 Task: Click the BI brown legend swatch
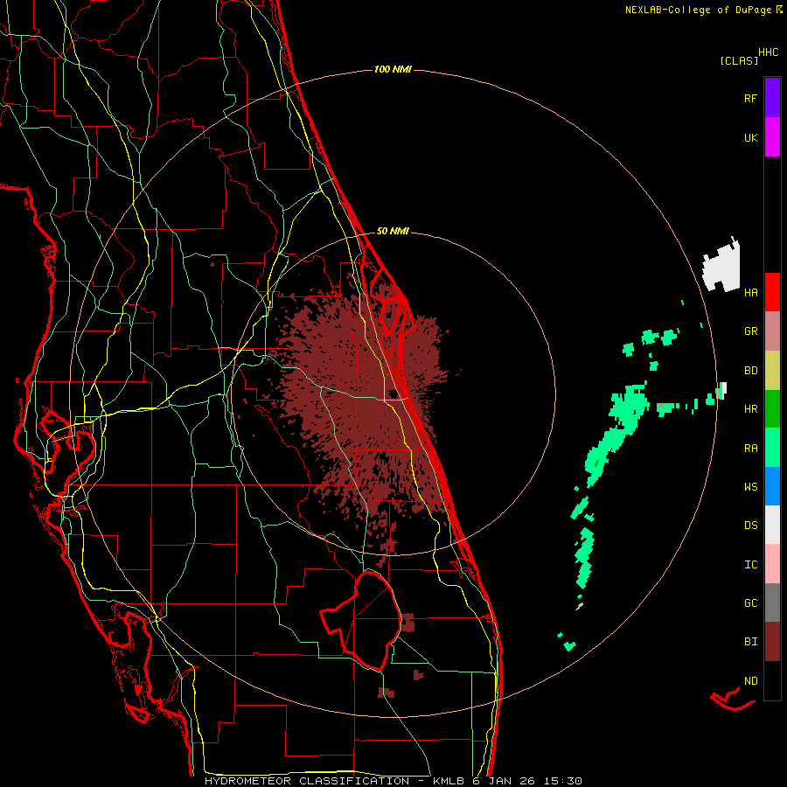click(x=772, y=642)
